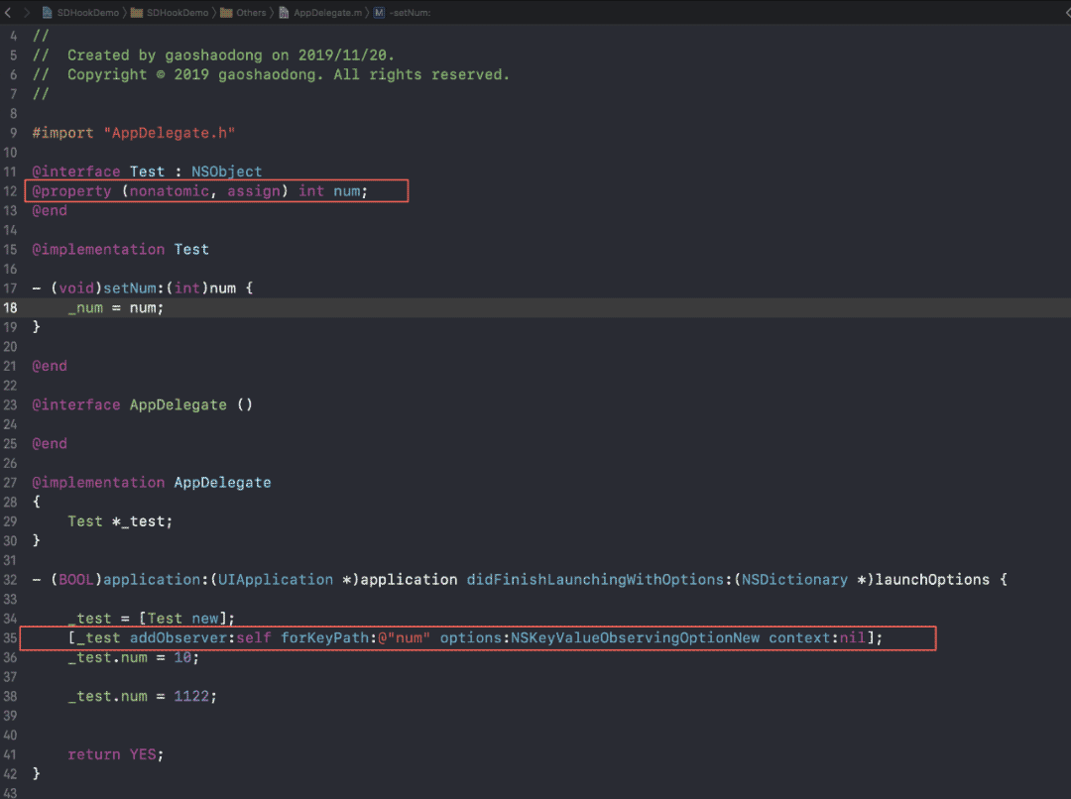Go forward using the right navigation arrow

pos(27,12)
